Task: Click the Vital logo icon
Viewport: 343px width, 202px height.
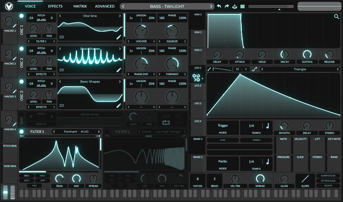Action: pos(9,6)
